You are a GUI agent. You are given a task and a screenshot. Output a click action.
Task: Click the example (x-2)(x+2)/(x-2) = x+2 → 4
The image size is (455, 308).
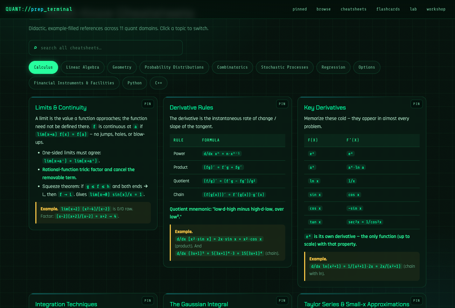click(87, 216)
